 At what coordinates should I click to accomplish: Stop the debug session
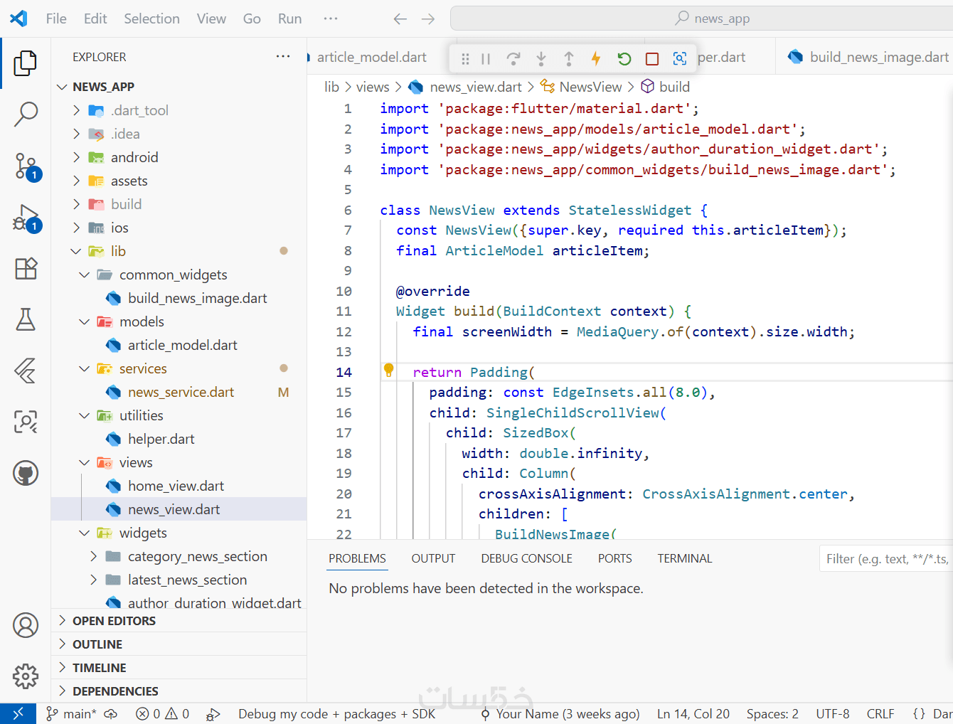[652, 59]
